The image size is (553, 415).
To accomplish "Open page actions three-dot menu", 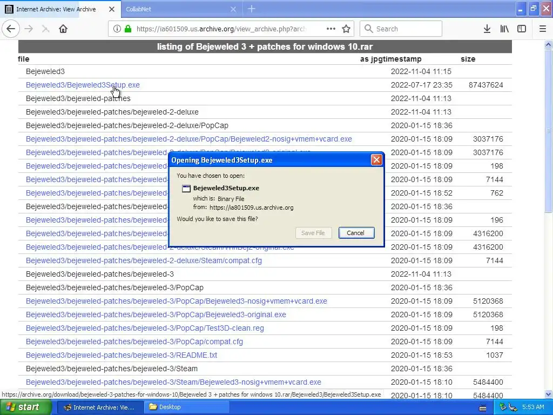I will pyautogui.click(x=331, y=29).
